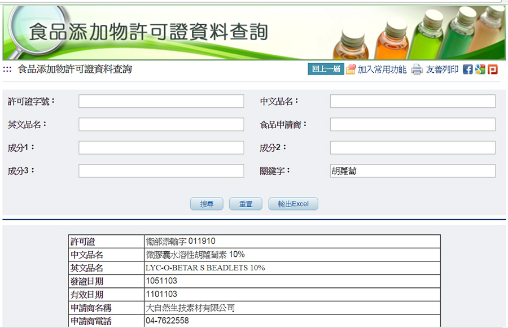Open 友善列印 print-friendly link
This screenshot has height=328, width=508.
click(x=442, y=69)
